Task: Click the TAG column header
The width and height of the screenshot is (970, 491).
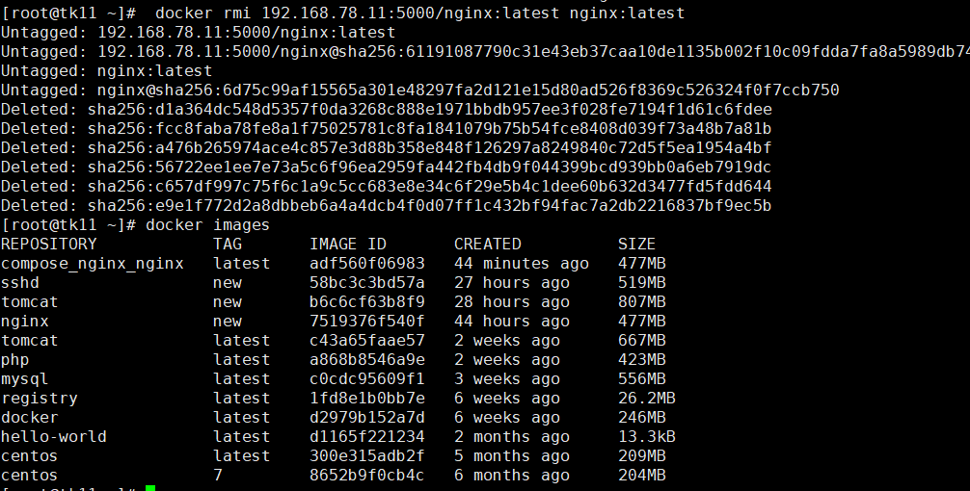Action: 228,244
